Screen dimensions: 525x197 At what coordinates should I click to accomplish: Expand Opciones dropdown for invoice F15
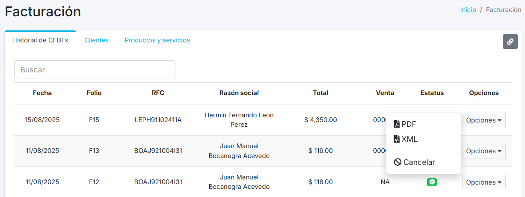(483, 120)
